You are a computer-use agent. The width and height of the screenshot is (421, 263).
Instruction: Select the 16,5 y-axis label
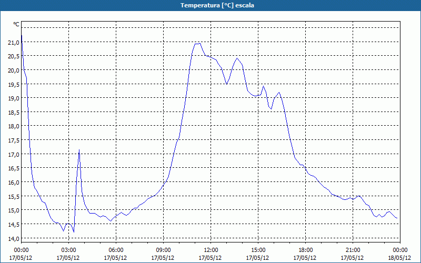14,168
